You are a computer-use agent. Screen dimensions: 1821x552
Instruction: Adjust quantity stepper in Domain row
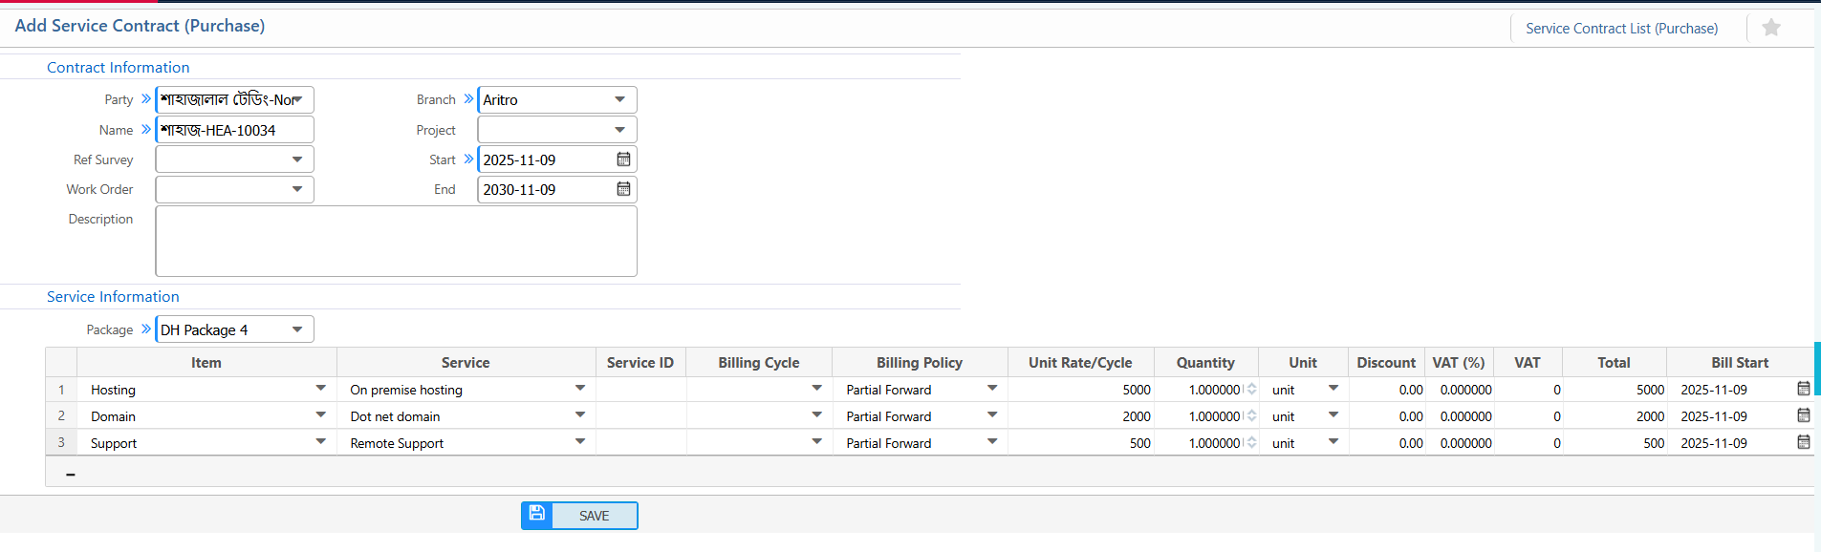pyautogui.click(x=1251, y=416)
